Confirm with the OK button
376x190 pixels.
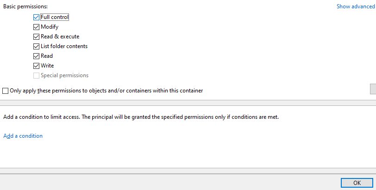point(357,183)
